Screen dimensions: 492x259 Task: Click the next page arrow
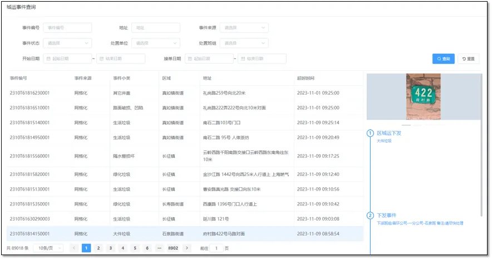click(187, 248)
